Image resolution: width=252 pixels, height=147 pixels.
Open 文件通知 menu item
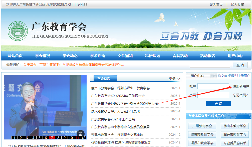coord(125,56)
